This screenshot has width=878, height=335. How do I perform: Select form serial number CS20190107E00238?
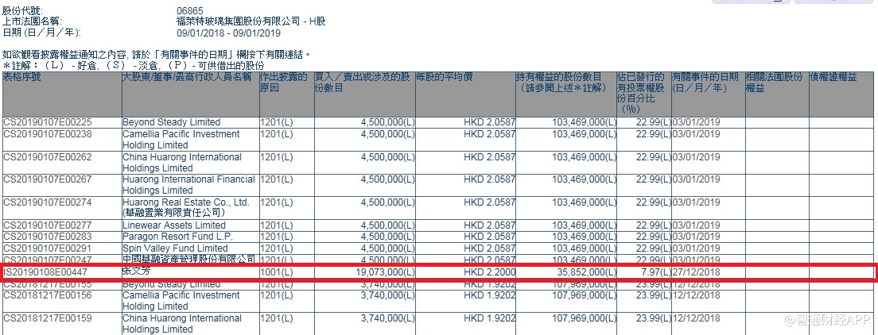click(x=48, y=133)
